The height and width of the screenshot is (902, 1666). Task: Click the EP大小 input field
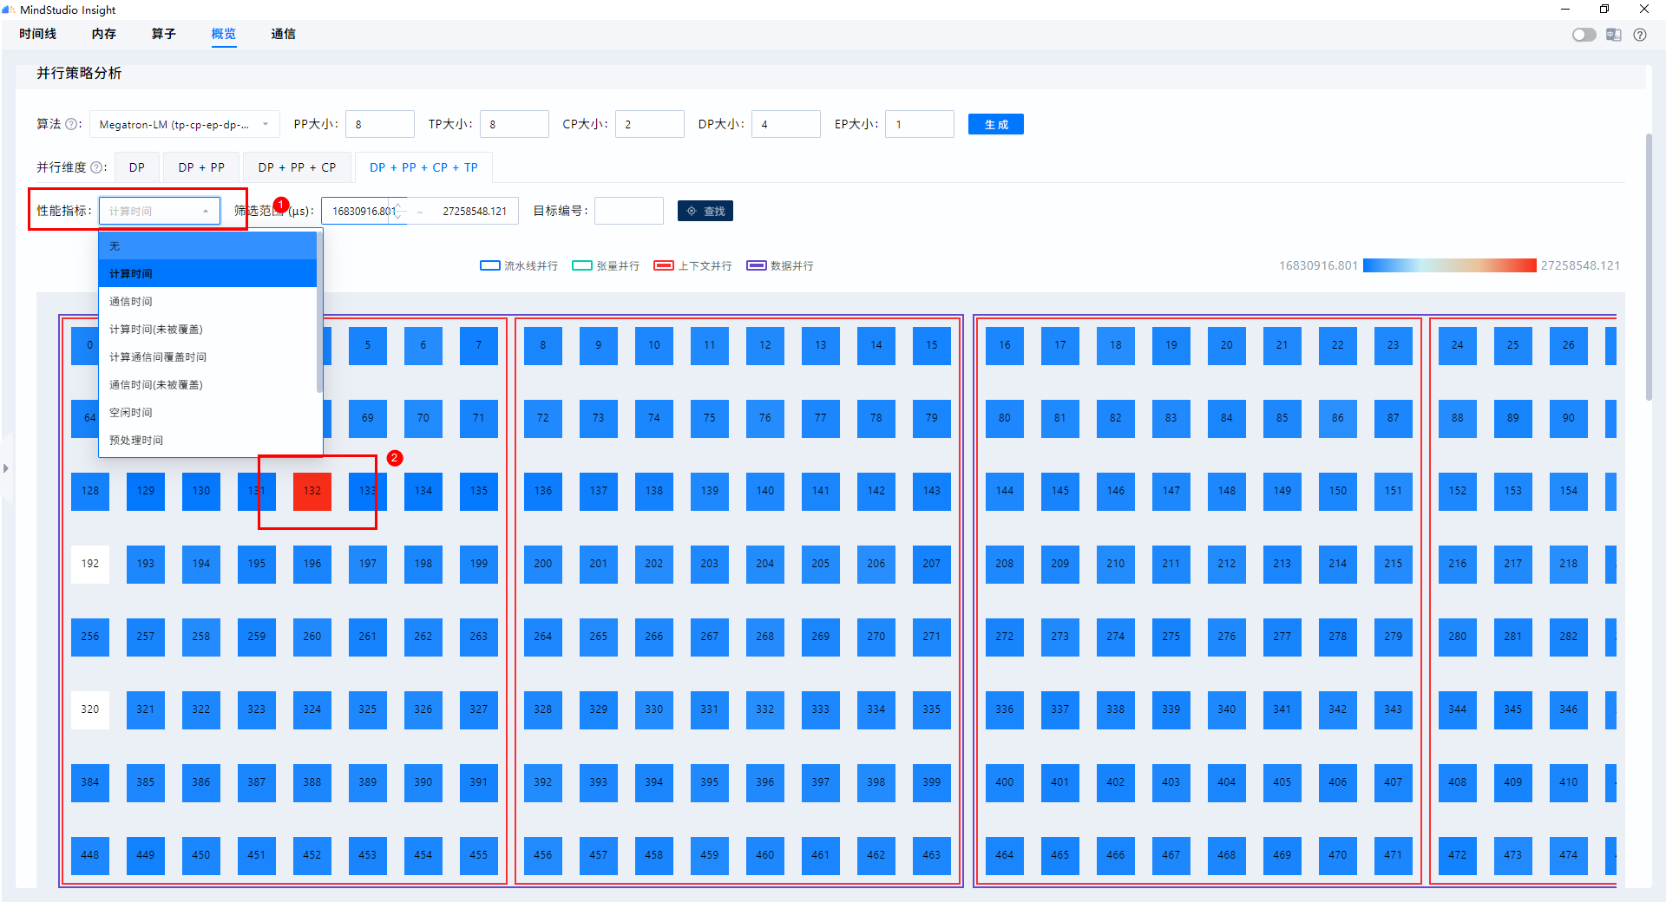point(920,124)
